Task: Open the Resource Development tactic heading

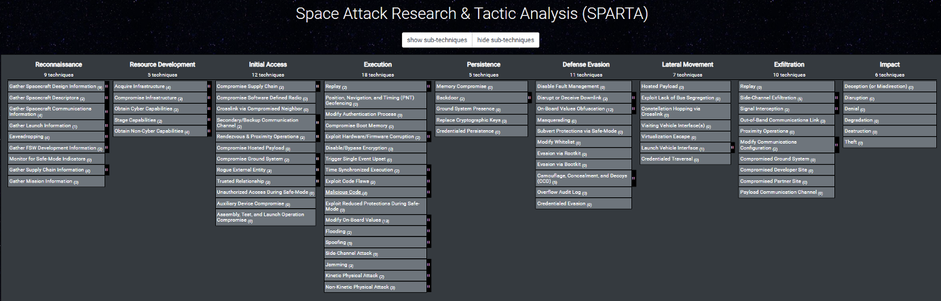Action: coord(162,64)
